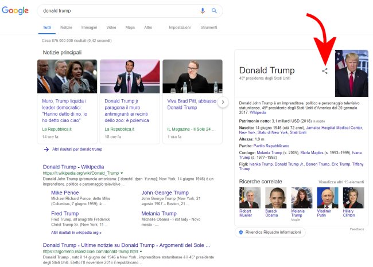This screenshot has width=373, height=267.
Task: Open the 'Altro' search category dropdown
Action: (148, 27)
